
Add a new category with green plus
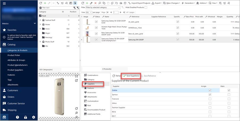point(45,3)
